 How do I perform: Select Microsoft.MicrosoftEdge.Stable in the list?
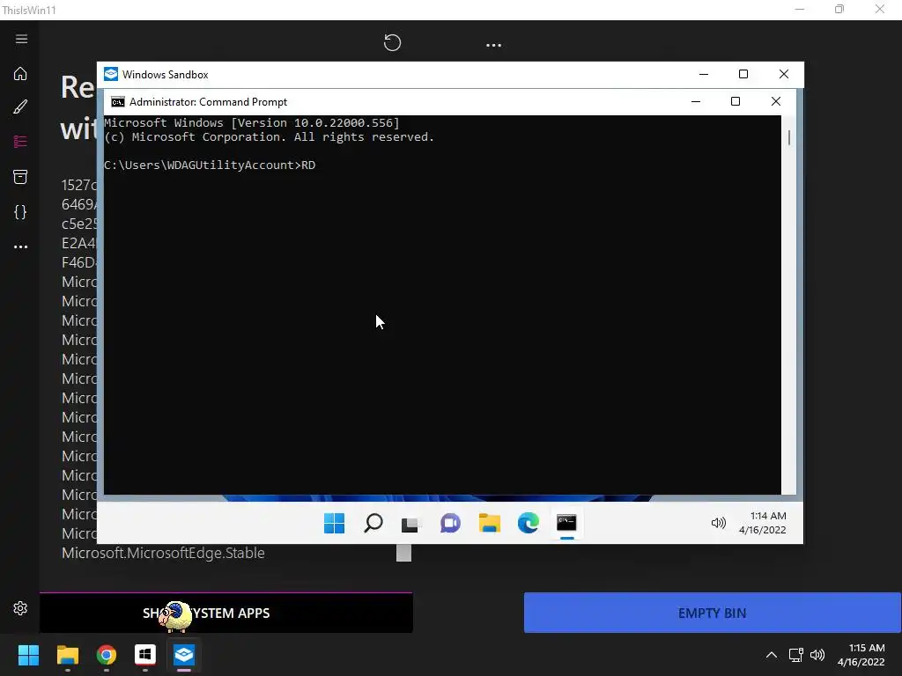(163, 553)
